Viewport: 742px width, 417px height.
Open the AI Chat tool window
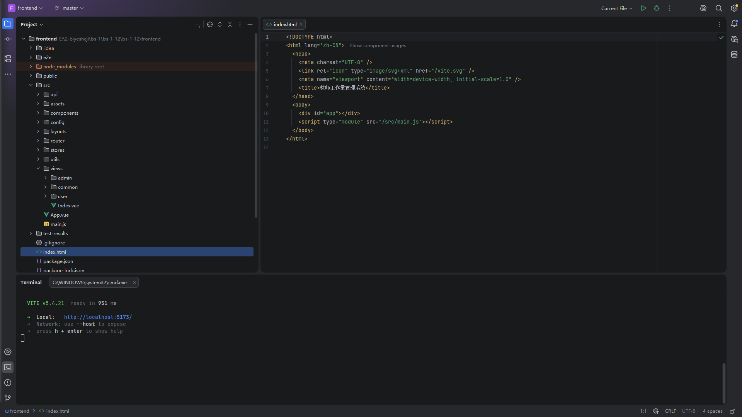click(734, 39)
